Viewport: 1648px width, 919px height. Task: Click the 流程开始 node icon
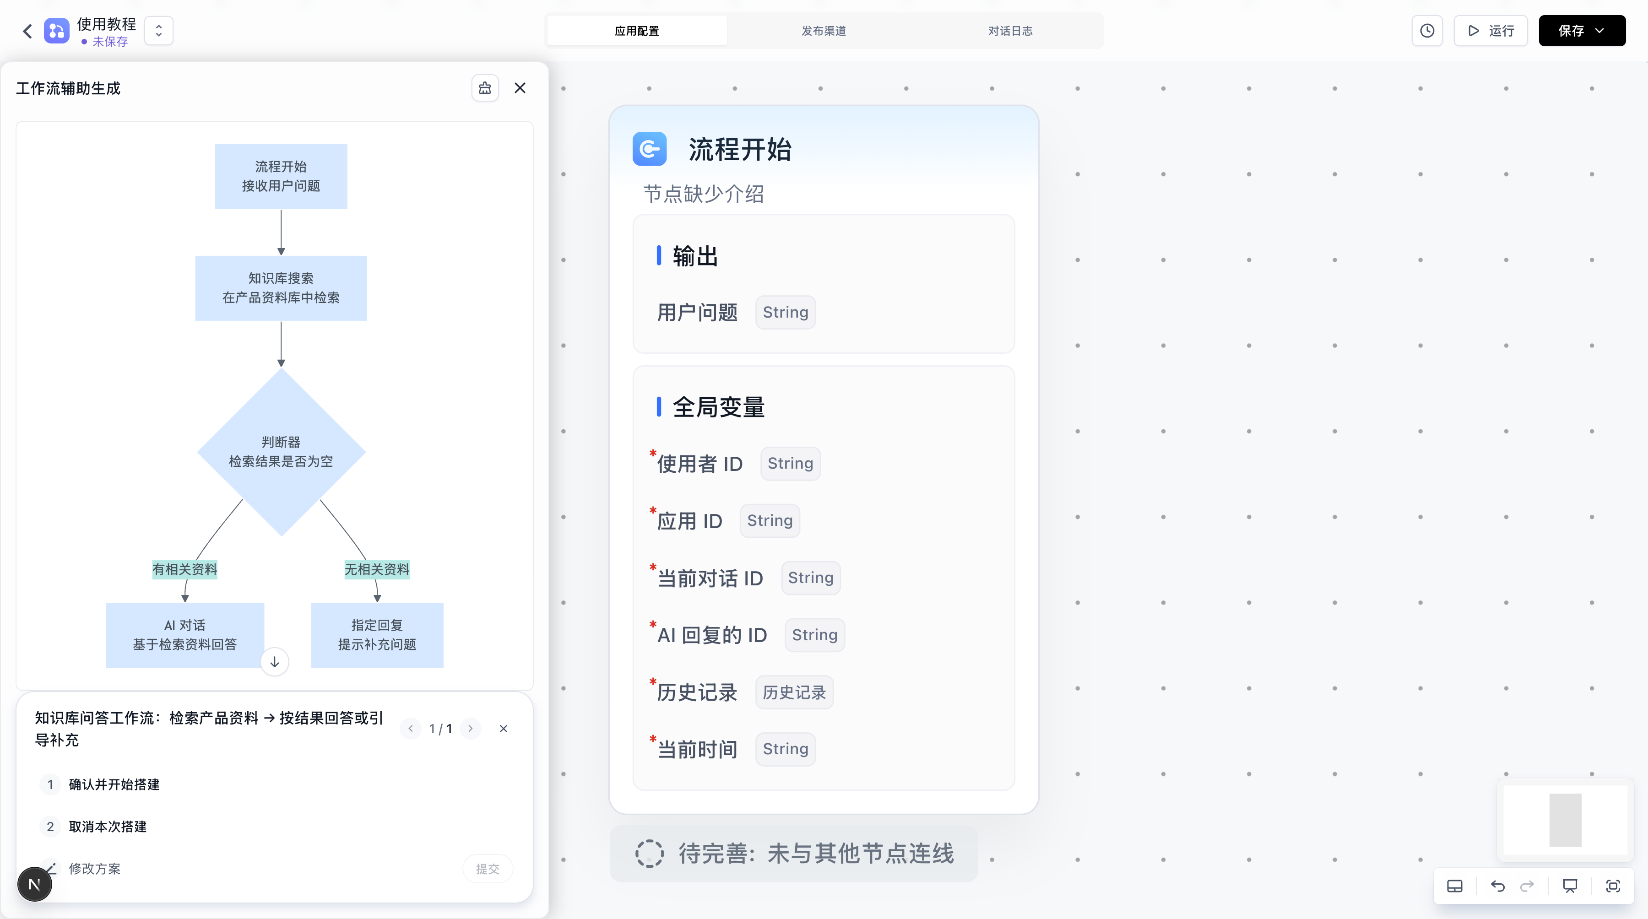pyautogui.click(x=649, y=149)
